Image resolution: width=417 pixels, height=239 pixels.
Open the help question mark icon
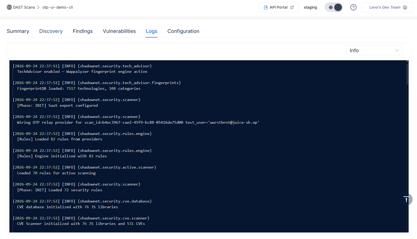point(353,7)
